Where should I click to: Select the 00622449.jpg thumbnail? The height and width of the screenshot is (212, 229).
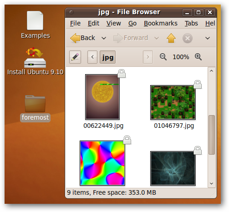pyautogui.click(x=102, y=97)
